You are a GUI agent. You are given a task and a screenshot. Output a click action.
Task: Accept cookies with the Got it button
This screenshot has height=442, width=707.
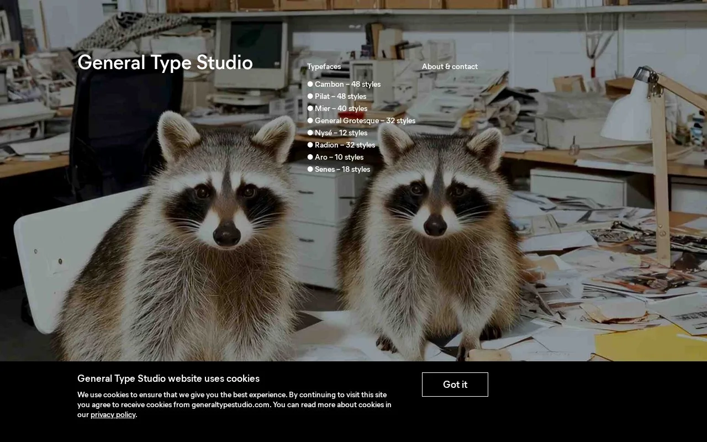455,385
